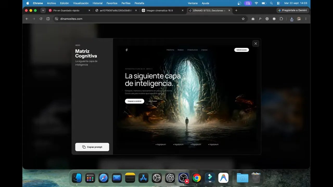
Task: Open the Favoritos menu
Action: 112,3
